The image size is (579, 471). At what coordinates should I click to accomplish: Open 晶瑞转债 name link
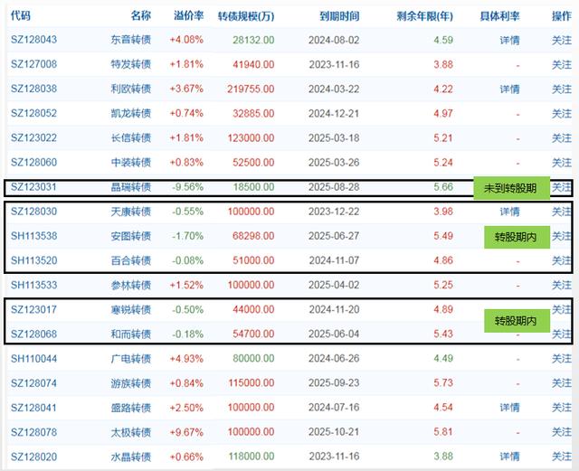point(131,187)
